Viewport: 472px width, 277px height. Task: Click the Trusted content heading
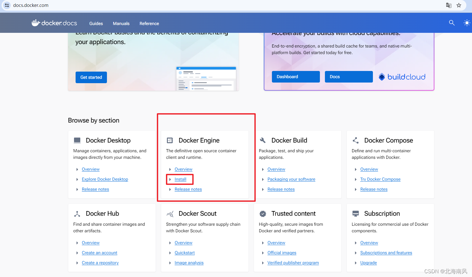coord(294,214)
